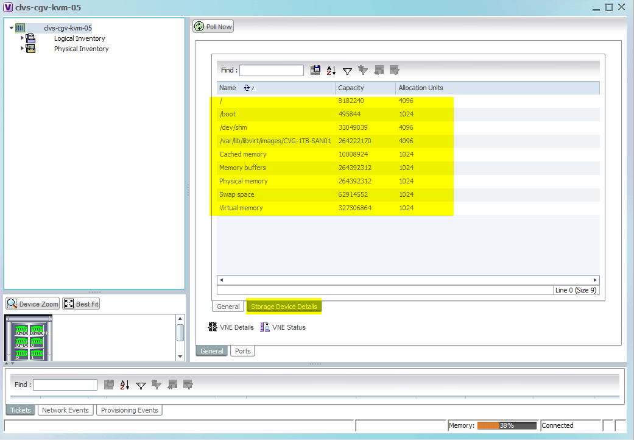Open the filter funnel icon
The image size is (634, 440).
click(x=347, y=70)
